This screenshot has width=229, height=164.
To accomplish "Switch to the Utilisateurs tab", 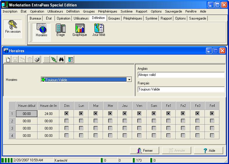I will coord(81,18).
